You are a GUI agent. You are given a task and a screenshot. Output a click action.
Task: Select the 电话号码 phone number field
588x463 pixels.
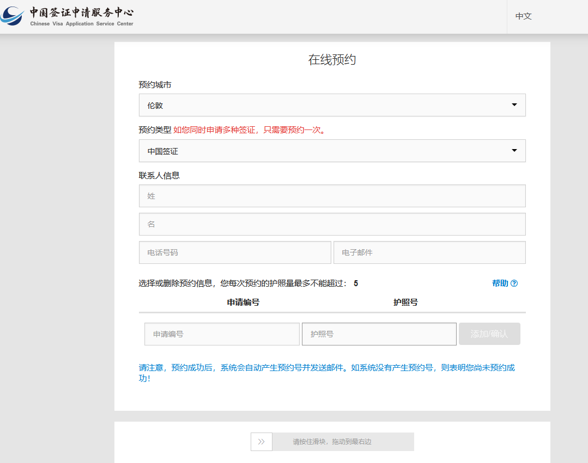(x=235, y=252)
